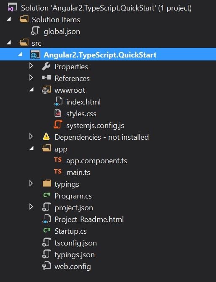Collapse the wwwroot folder
The width and height of the screenshot is (216, 282).
[x=31, y=89]
